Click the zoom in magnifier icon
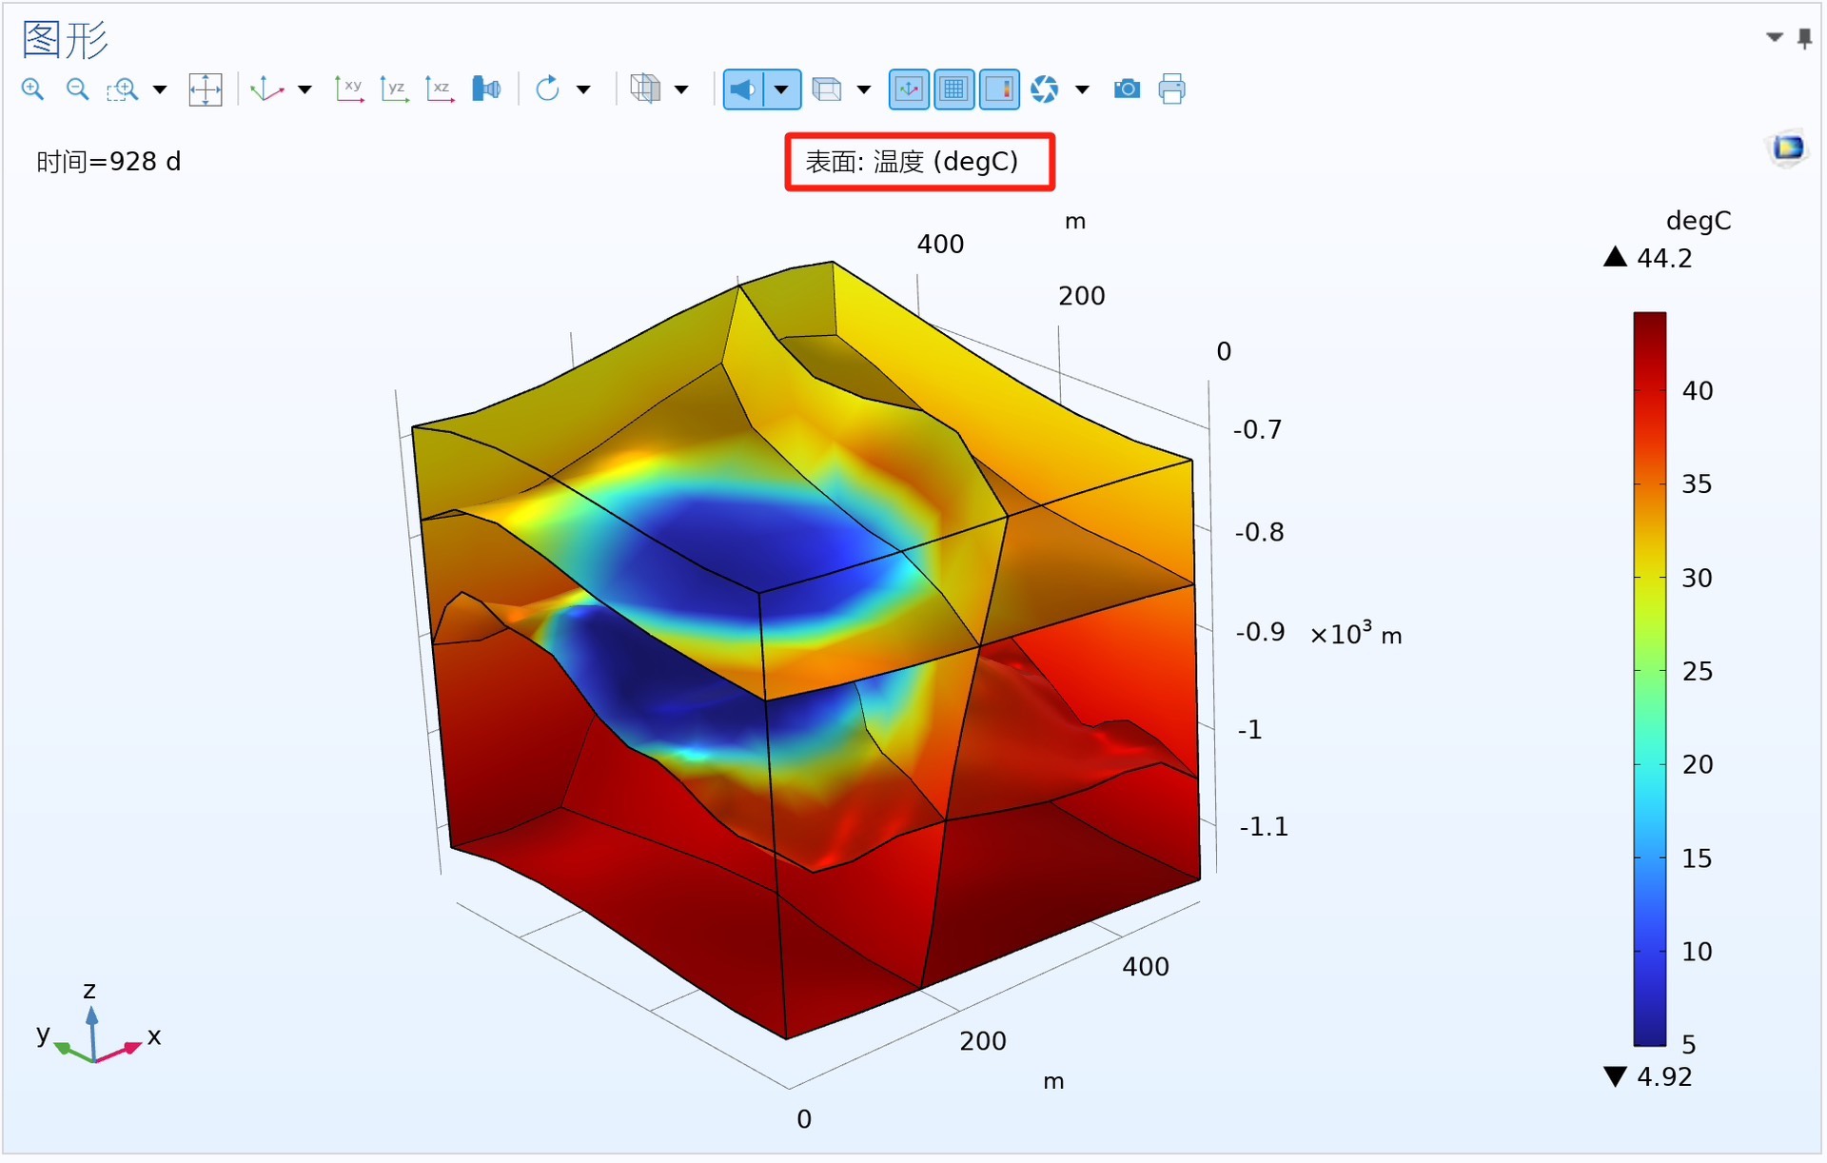1827x1163 pixels. click(32, 89)
